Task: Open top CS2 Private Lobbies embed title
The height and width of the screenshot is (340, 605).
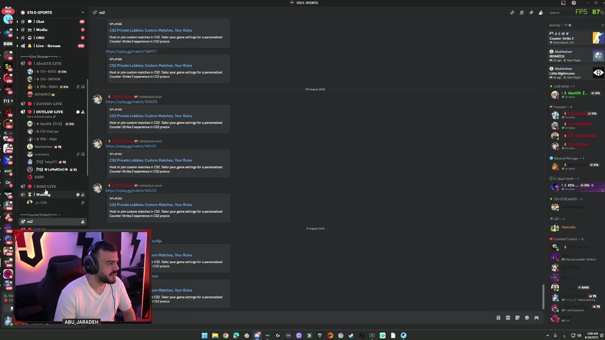Action: [151, 31]
